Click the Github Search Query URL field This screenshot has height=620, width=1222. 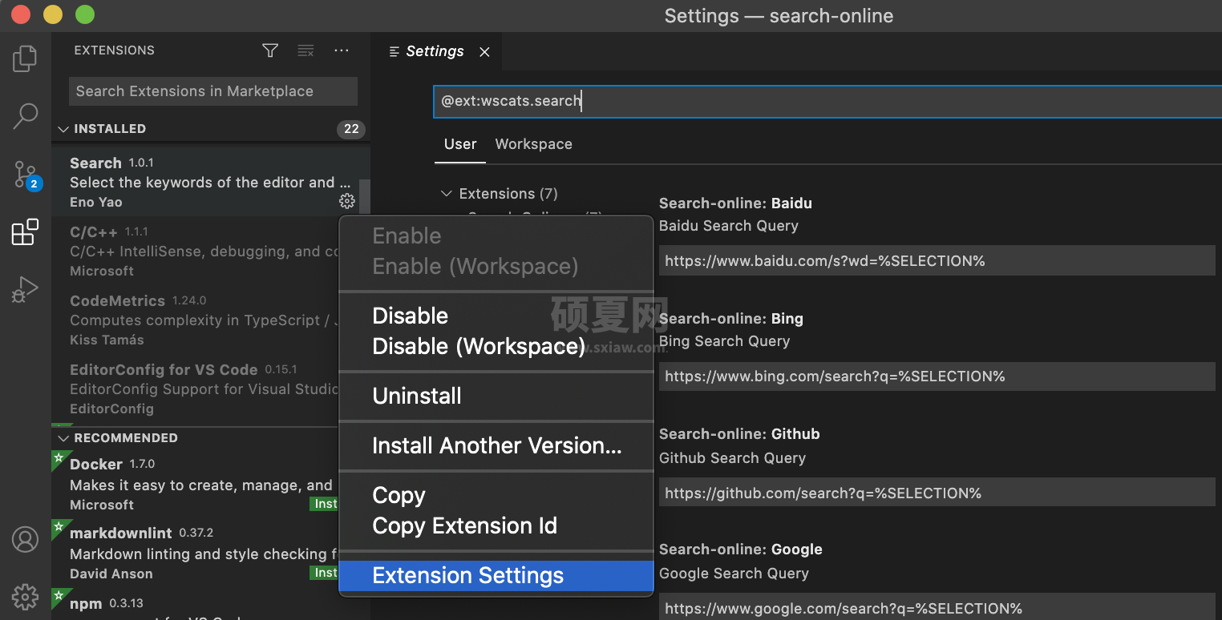pos(937,493)
